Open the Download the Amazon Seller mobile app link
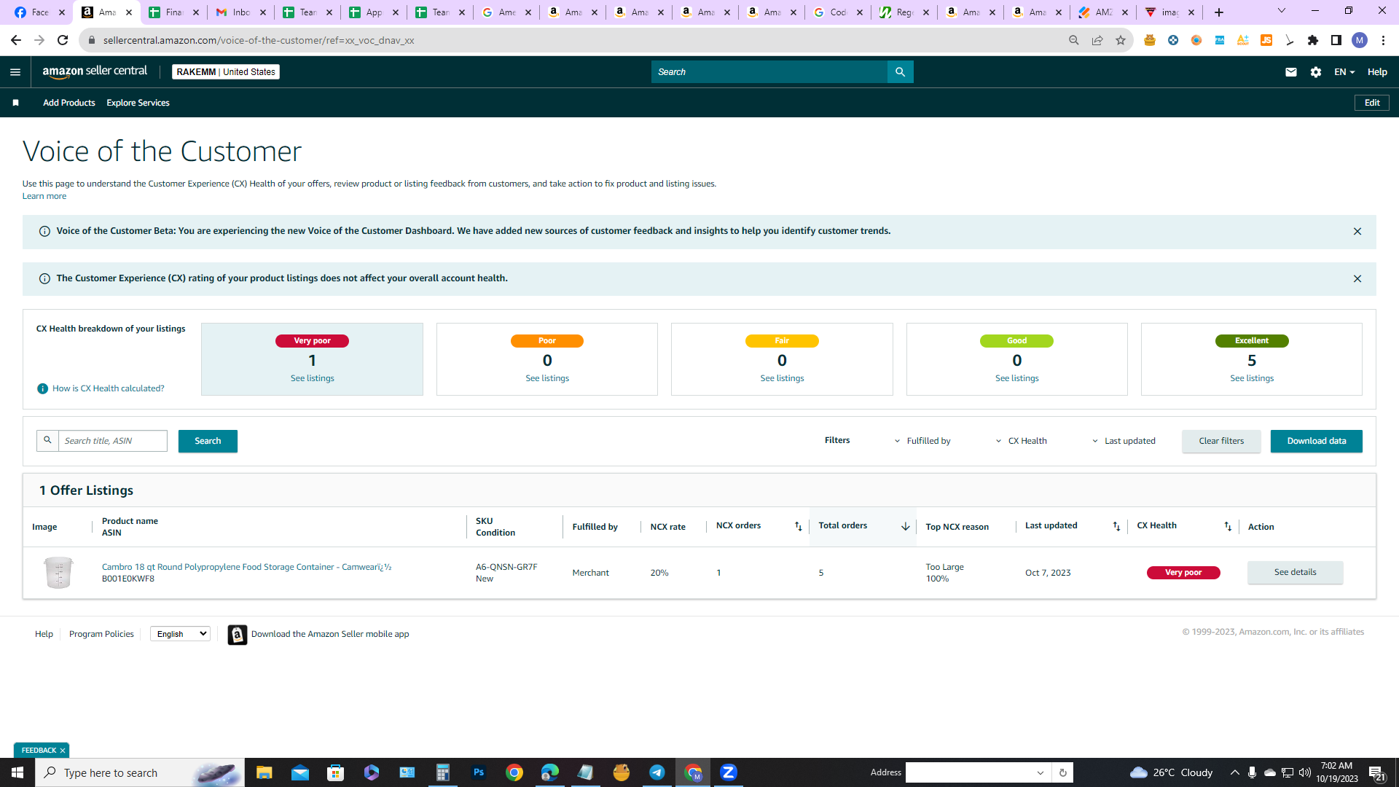The width and height of the screenshot is (1399, 787). (330, 634)
